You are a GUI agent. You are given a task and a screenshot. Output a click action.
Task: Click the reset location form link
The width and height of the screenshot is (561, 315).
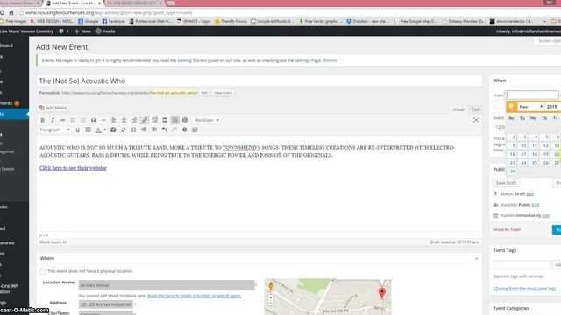195,296
